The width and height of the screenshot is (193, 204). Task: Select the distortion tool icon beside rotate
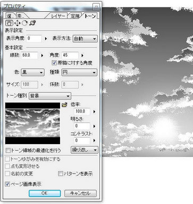tap(32, 23)
